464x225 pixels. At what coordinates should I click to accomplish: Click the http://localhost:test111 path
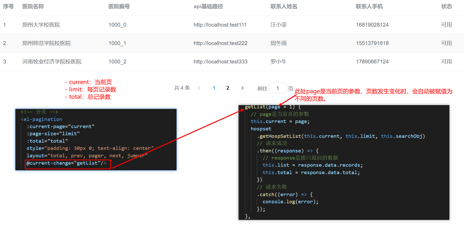pyautogui.click(x=220, y=25)
